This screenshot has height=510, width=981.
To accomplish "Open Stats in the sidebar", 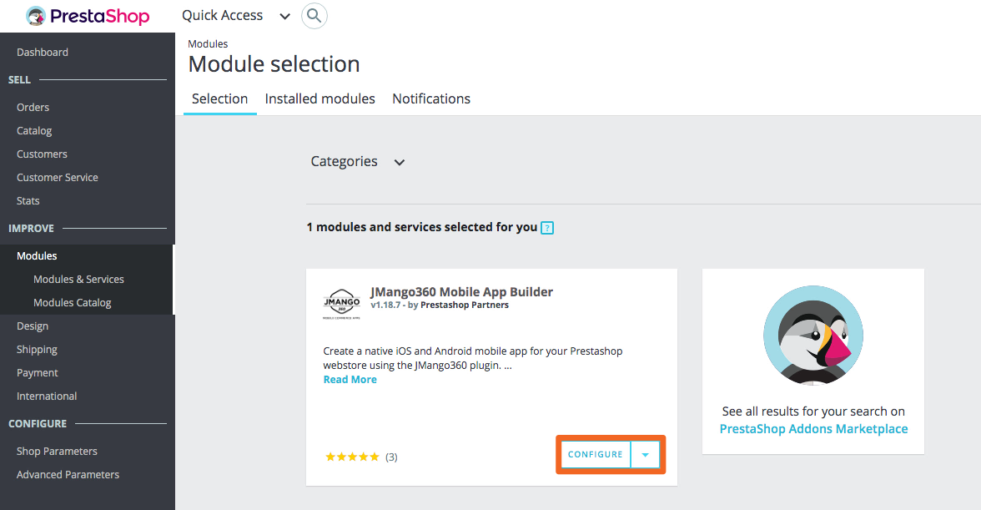I will click(28, 201).
